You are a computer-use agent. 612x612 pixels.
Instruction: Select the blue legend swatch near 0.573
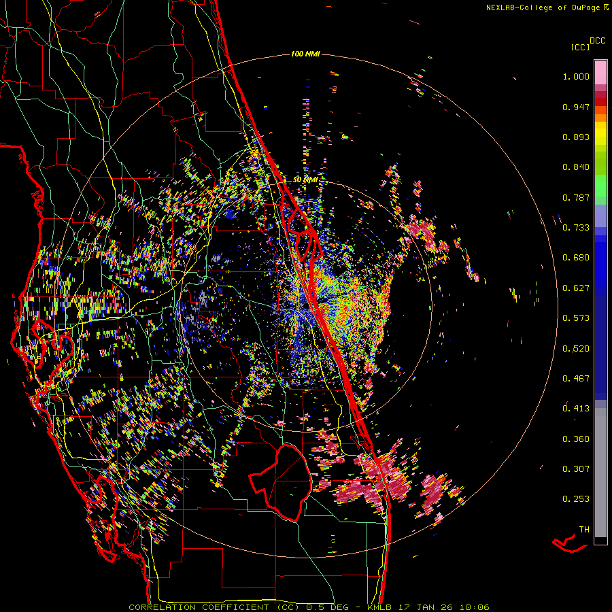tap(600, 318)
